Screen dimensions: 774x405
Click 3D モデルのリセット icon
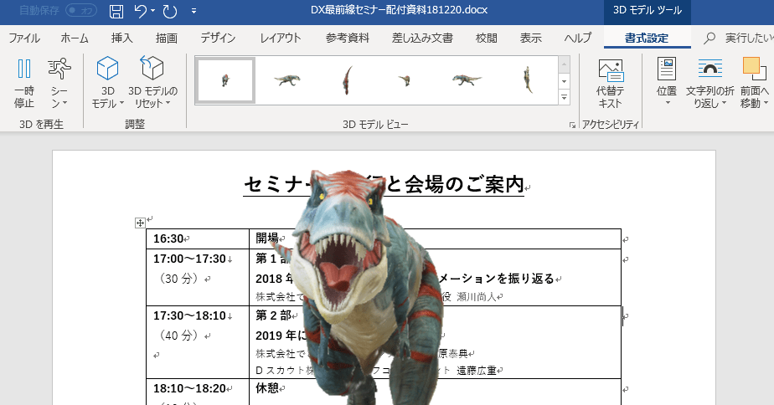[152, 69]
